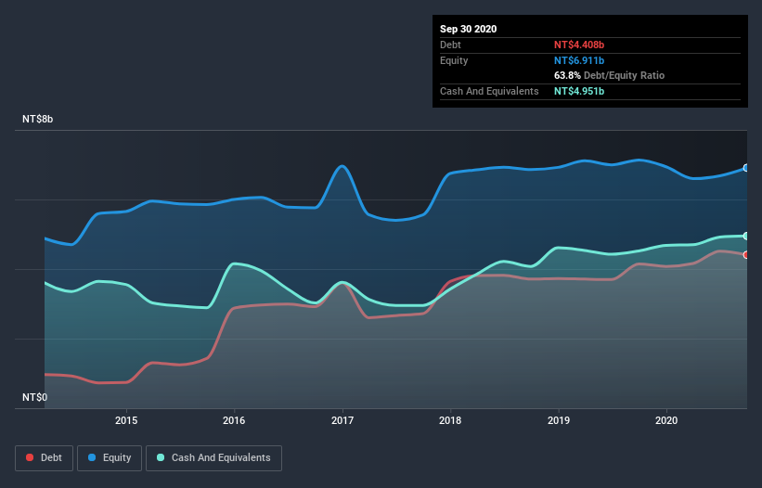The height and width of the screenshot is (488, 762).
Task: Toggle the Equity series legend button
Action: (110, 458)
